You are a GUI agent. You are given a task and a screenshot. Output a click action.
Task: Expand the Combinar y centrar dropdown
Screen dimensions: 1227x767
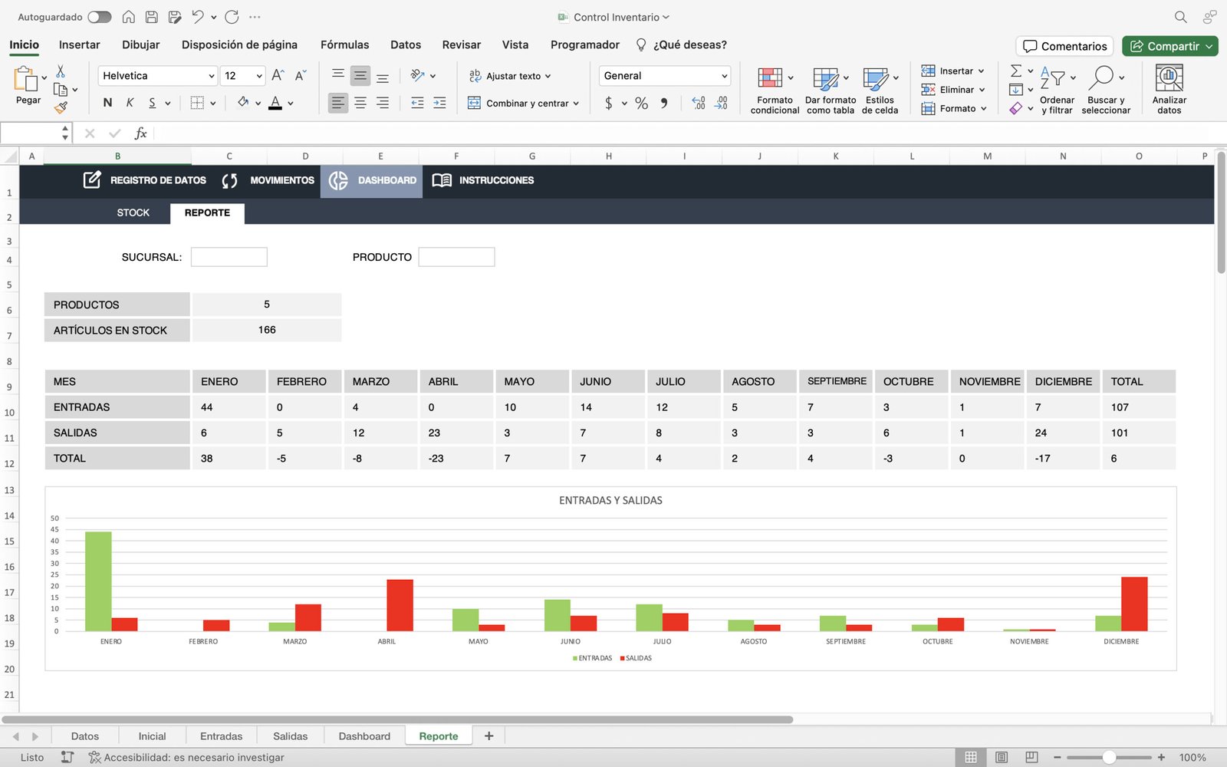tap(576, 104)
